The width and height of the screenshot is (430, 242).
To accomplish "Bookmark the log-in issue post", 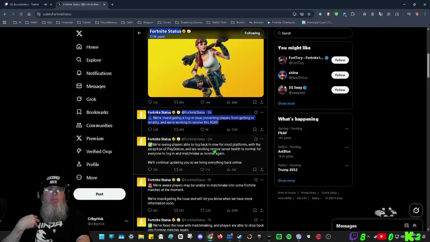I will pos(255,129).
